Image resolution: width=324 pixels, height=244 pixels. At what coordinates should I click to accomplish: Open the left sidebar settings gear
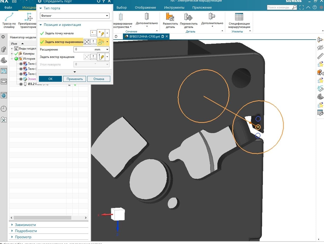pyautogui.click(x=3, y=37)
